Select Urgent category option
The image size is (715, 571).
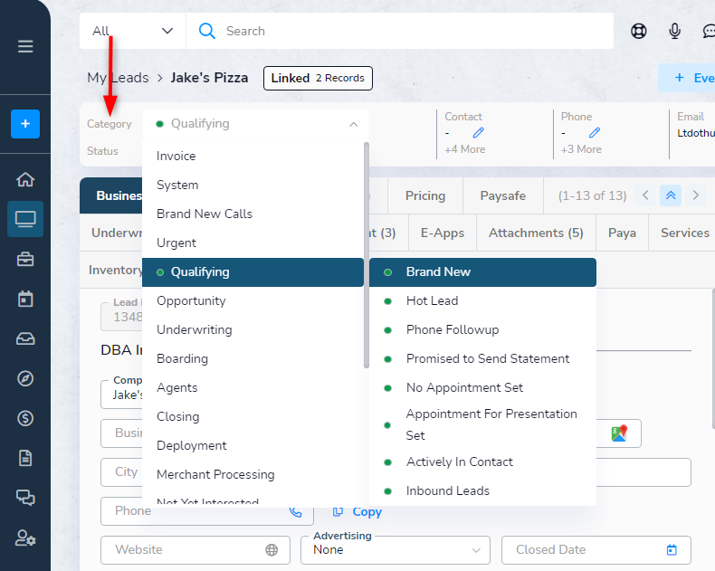[253, 243]
